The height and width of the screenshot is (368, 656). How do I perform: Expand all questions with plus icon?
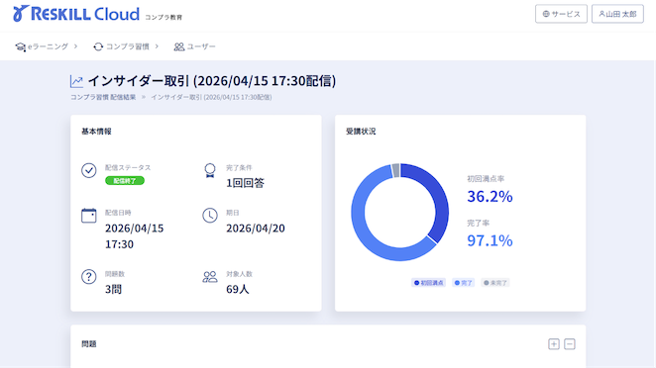(554, 344)
